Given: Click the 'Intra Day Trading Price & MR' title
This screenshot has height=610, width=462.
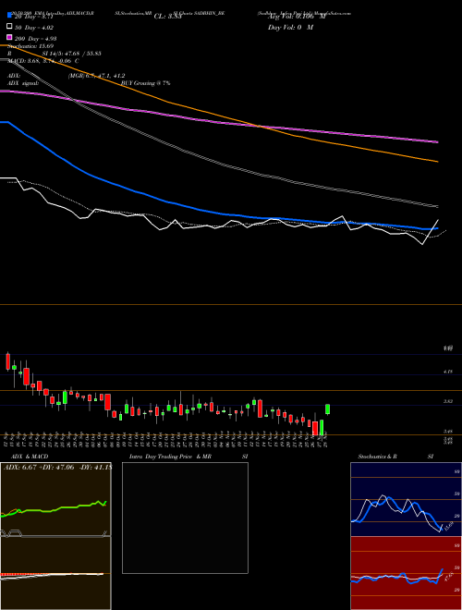Looking at the screenshot, I should pyautogui.click(x=170, y=457).
